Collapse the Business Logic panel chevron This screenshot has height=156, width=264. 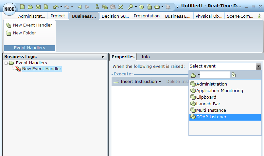coord(103,57)
